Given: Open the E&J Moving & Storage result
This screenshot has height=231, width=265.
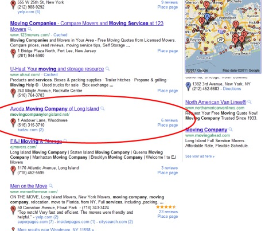Looking at the screenshot, I should pyautogui.click(x=36, y=141).
